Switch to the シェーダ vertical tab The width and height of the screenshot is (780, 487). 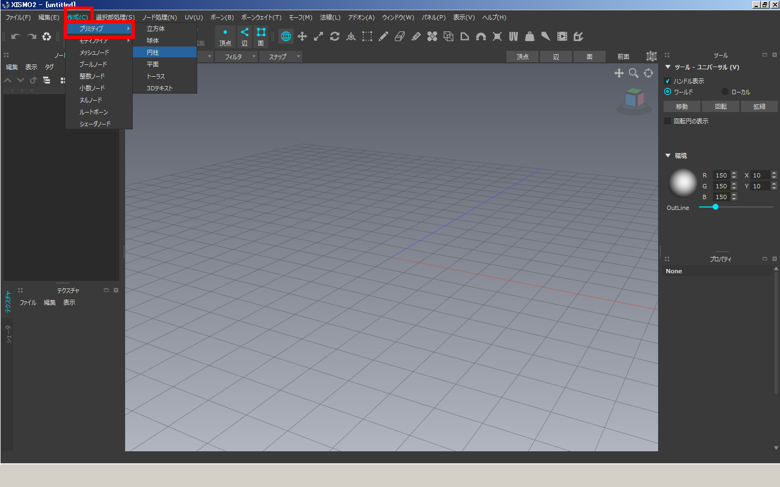point(8,334)
